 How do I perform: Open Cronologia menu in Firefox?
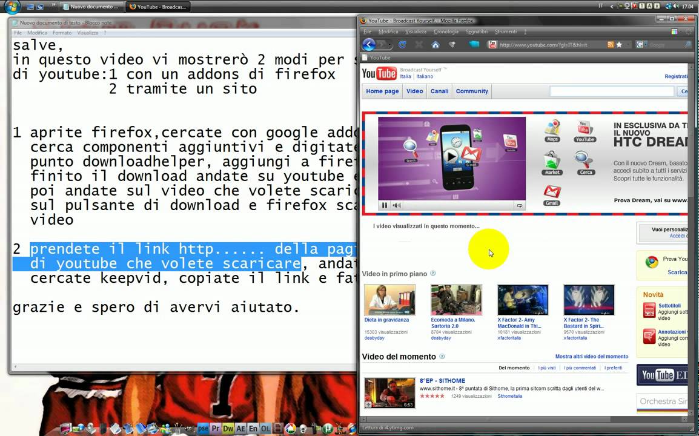446,31
